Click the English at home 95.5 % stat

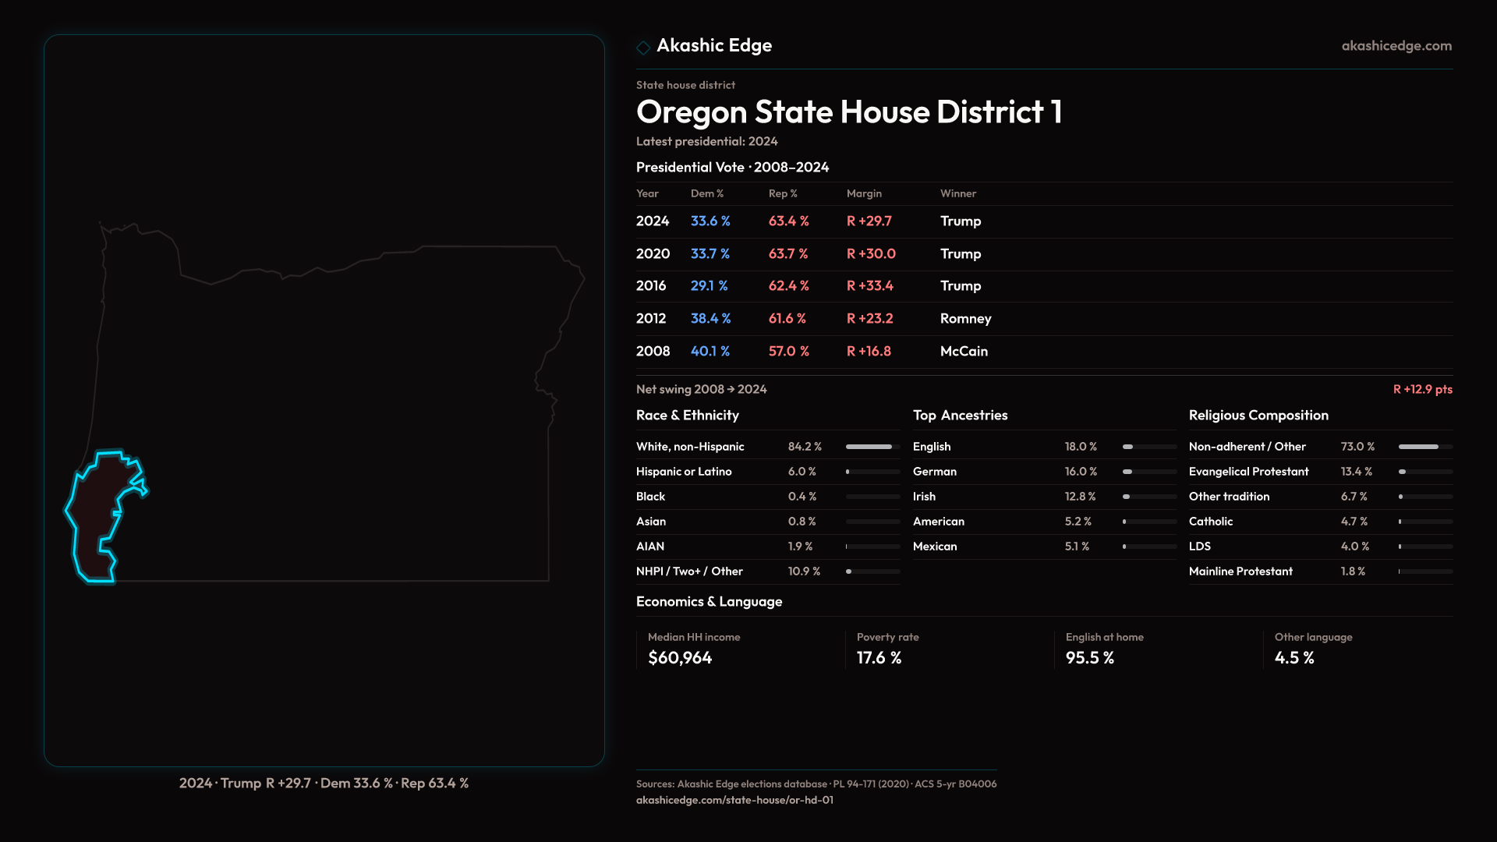[1089, 658]
